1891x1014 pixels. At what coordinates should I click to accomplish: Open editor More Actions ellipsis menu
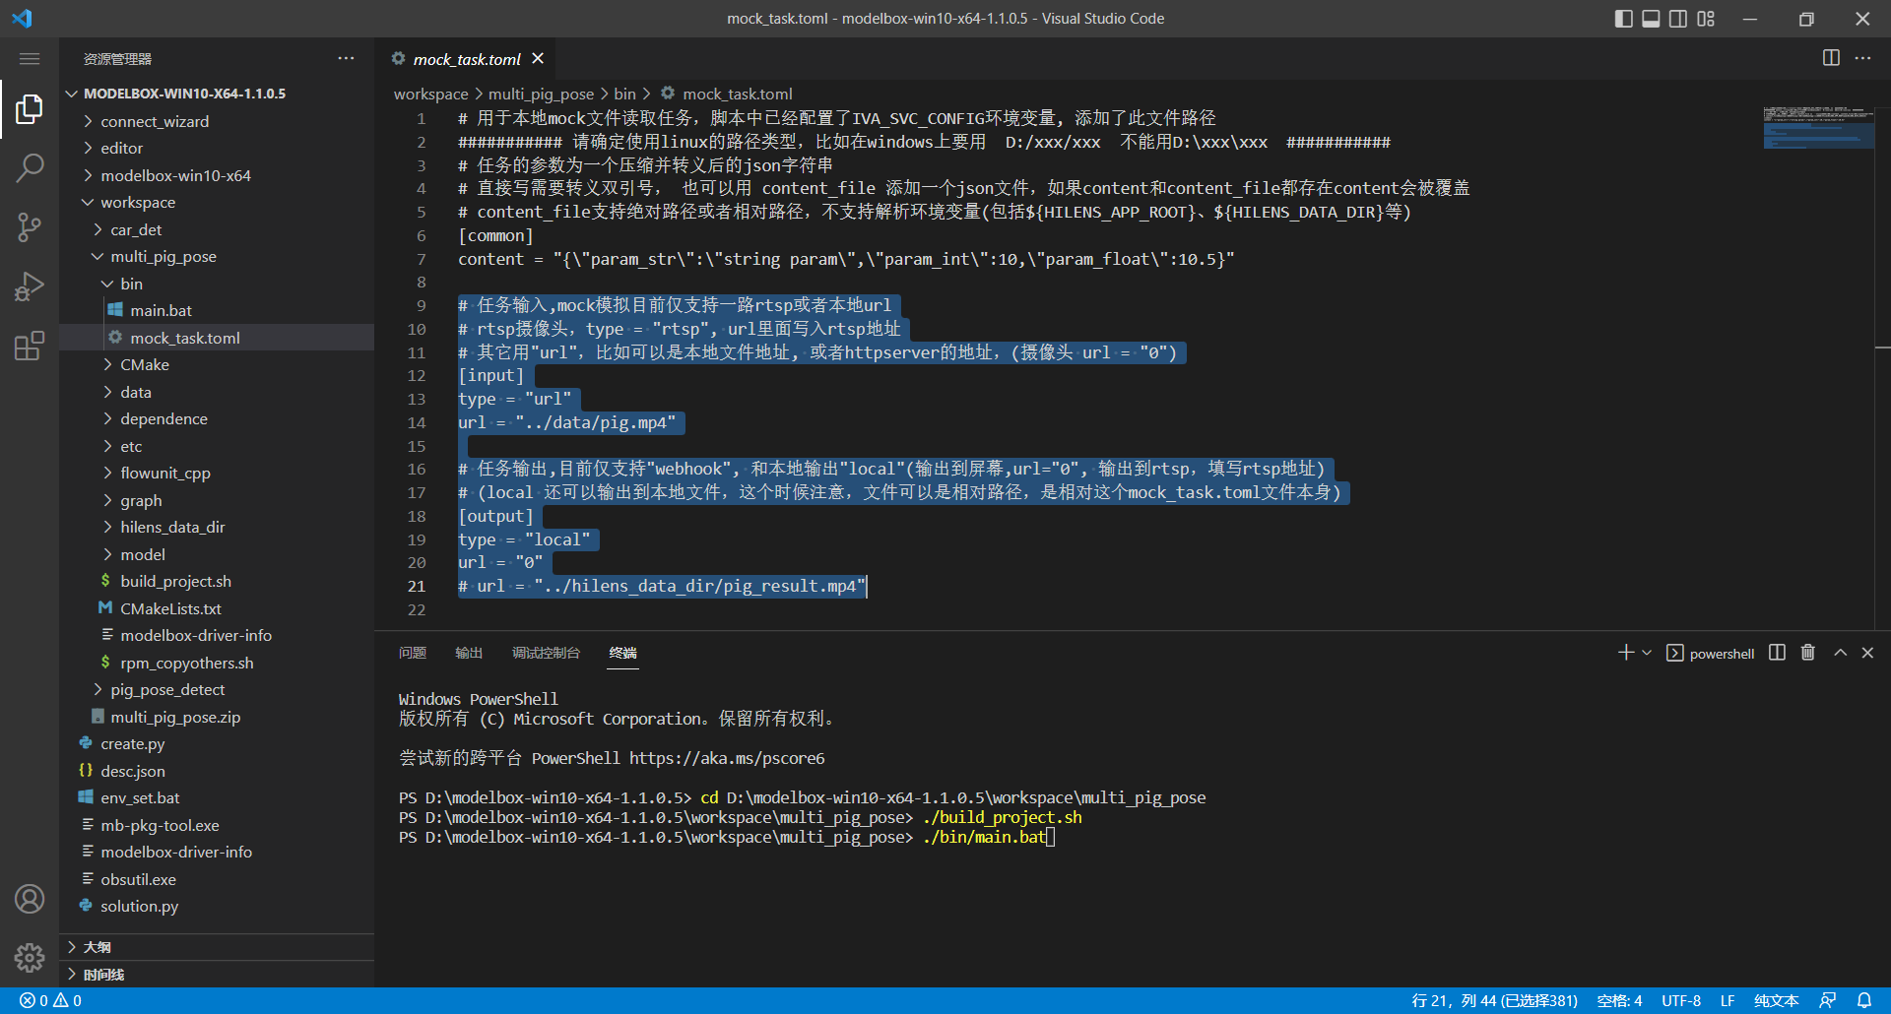pyautogui.click(x=1862, y=58)
